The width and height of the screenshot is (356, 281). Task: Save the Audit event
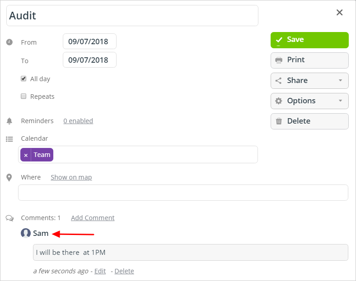click(309, 40)
